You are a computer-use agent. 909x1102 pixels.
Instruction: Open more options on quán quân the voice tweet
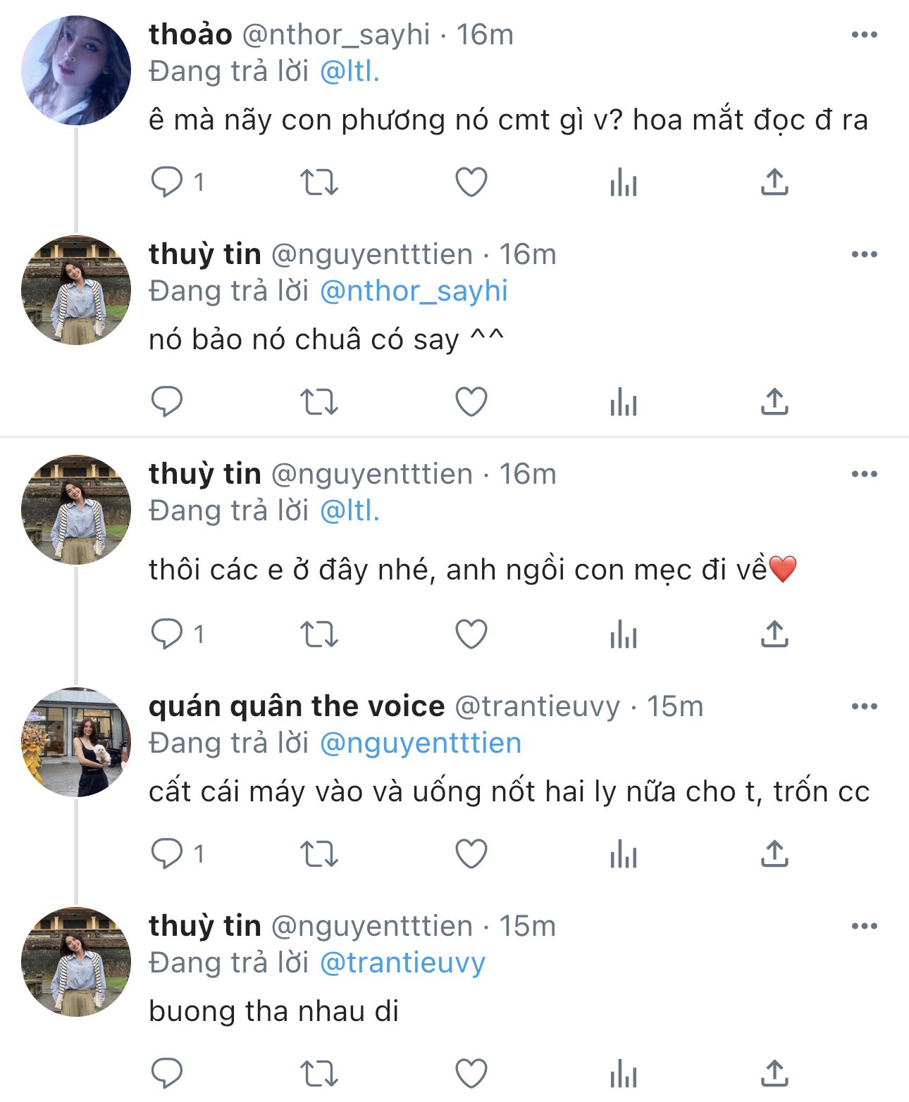(864, 706)
